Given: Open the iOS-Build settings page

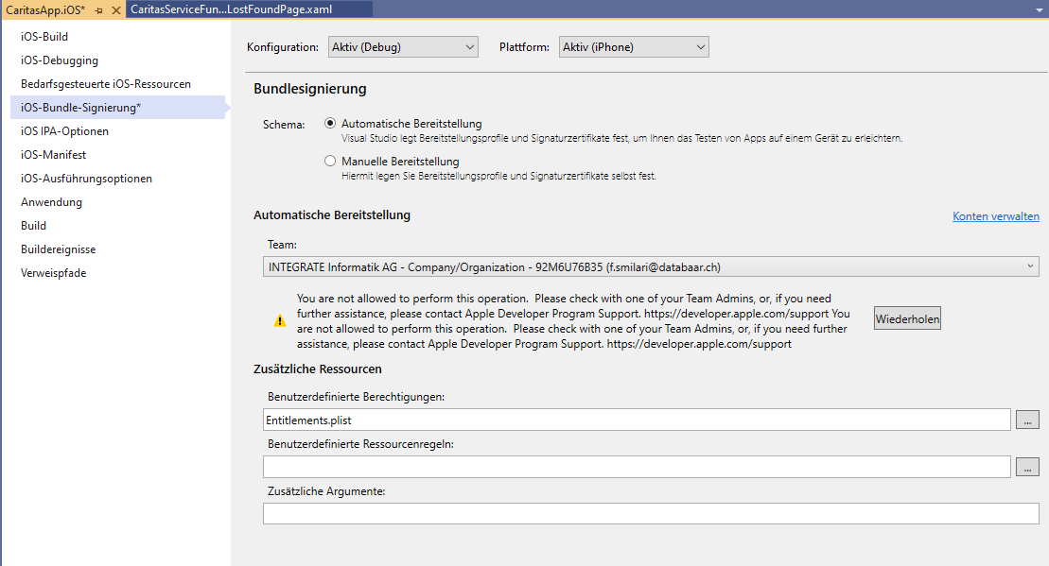Looking at the screenshot, I should click(44, 37).
